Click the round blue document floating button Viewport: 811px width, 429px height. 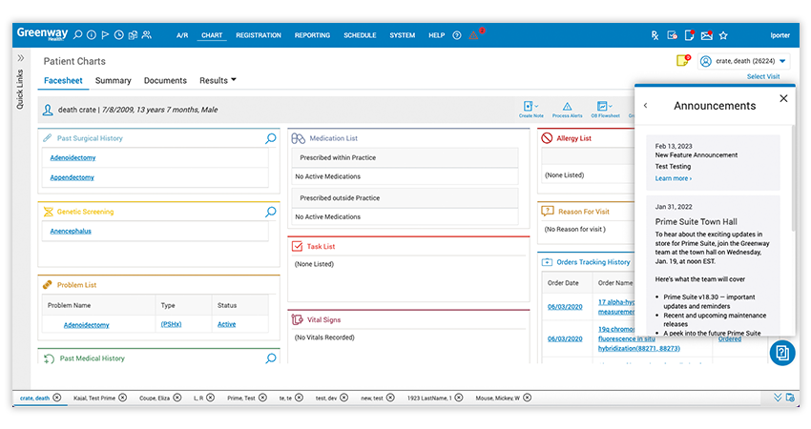point(781,352)
